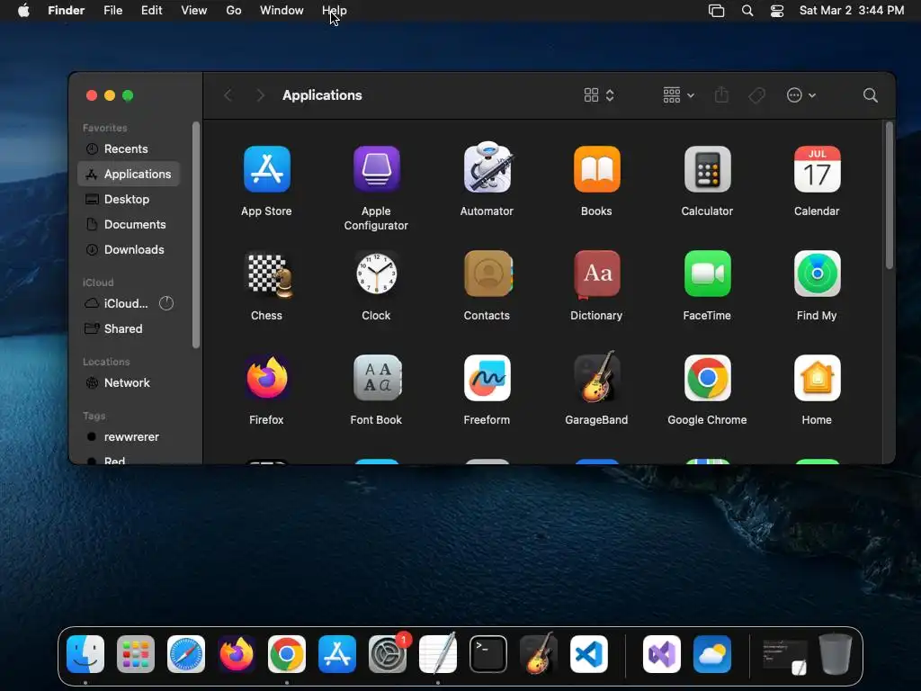Open TextEdit from the Dock

[438, 653]
